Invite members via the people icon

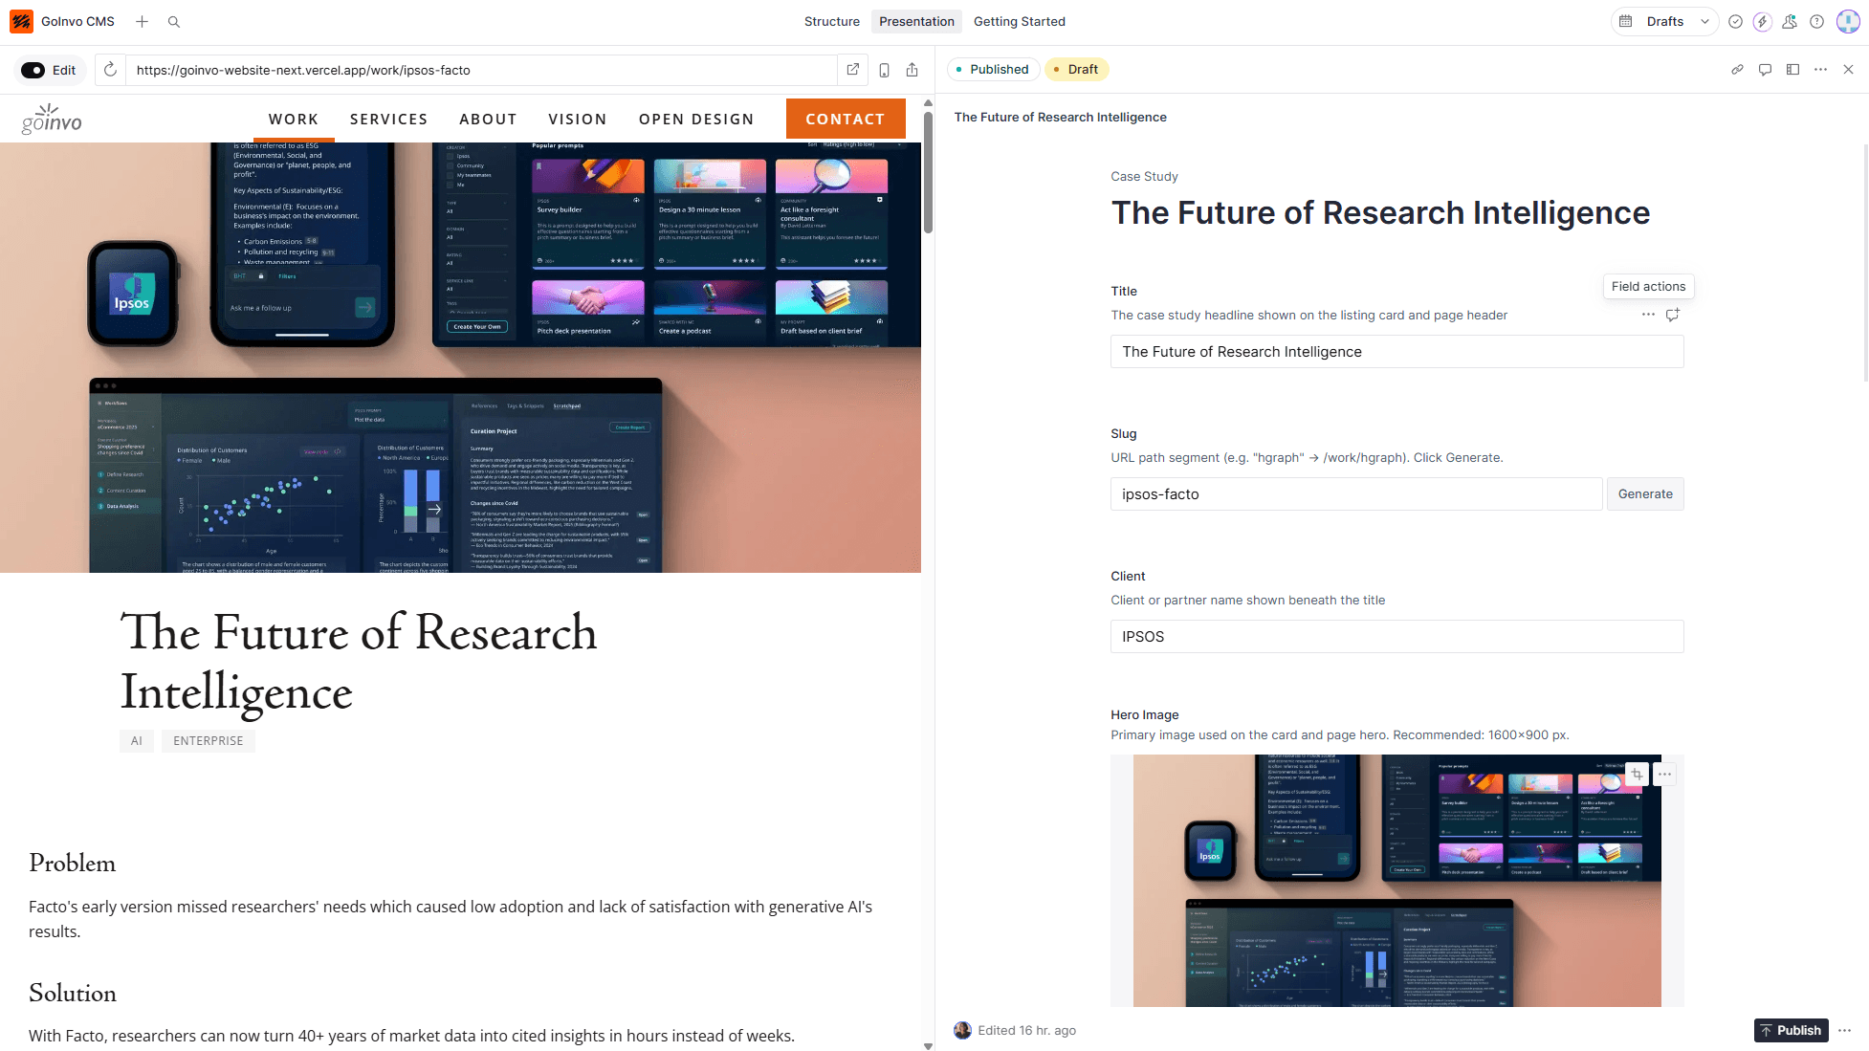(x=1790, y=21)
